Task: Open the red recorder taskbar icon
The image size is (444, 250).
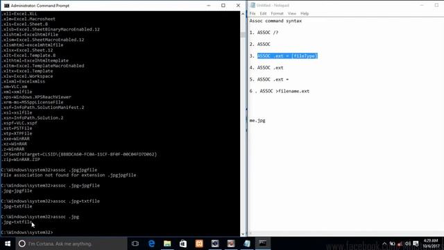Action: tap(231, 244)
